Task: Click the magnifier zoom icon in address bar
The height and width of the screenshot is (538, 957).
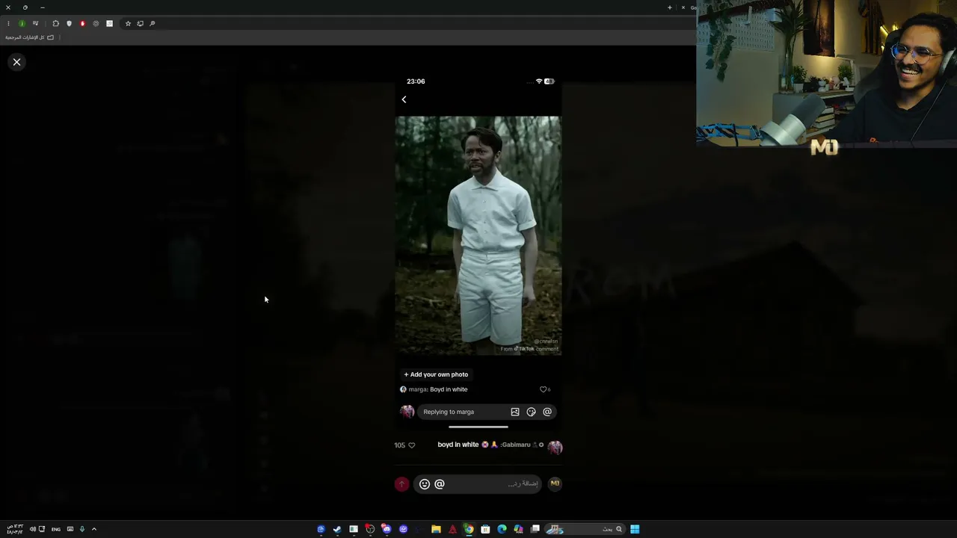Action: (x=152, y=23)
